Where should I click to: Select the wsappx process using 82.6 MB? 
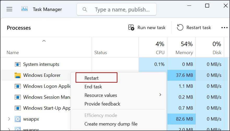[31, 119]
